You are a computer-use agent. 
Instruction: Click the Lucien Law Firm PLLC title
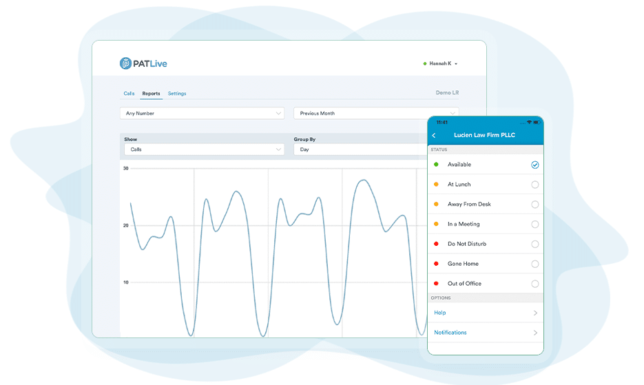484,135
